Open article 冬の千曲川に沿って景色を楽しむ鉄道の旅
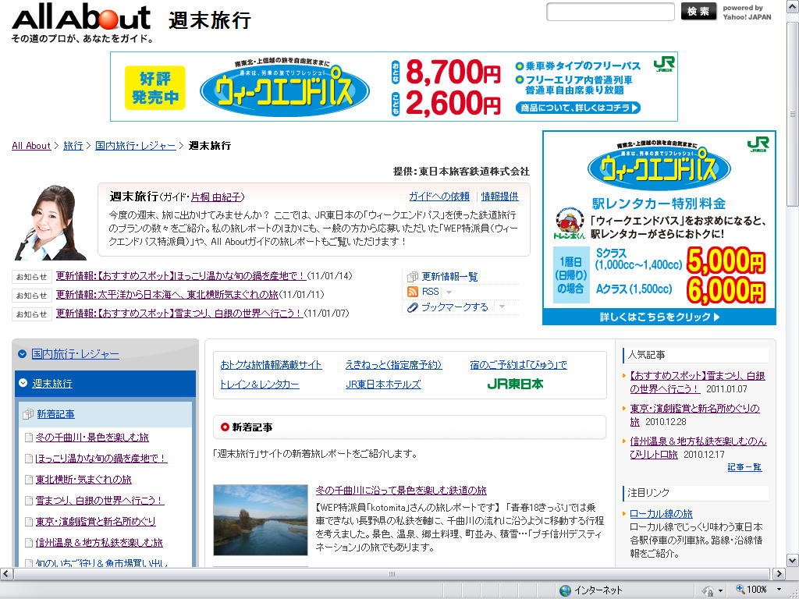The width and height of the screenshot is (799, 599). [x=401, y=491]
